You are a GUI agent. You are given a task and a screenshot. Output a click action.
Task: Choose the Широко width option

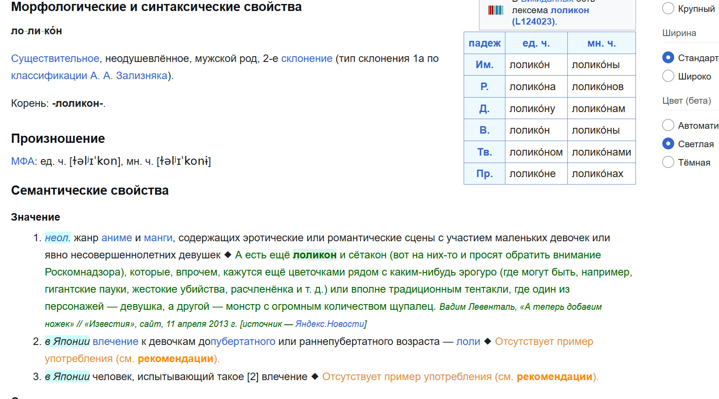pyautogui.click(x=668, y=76)
